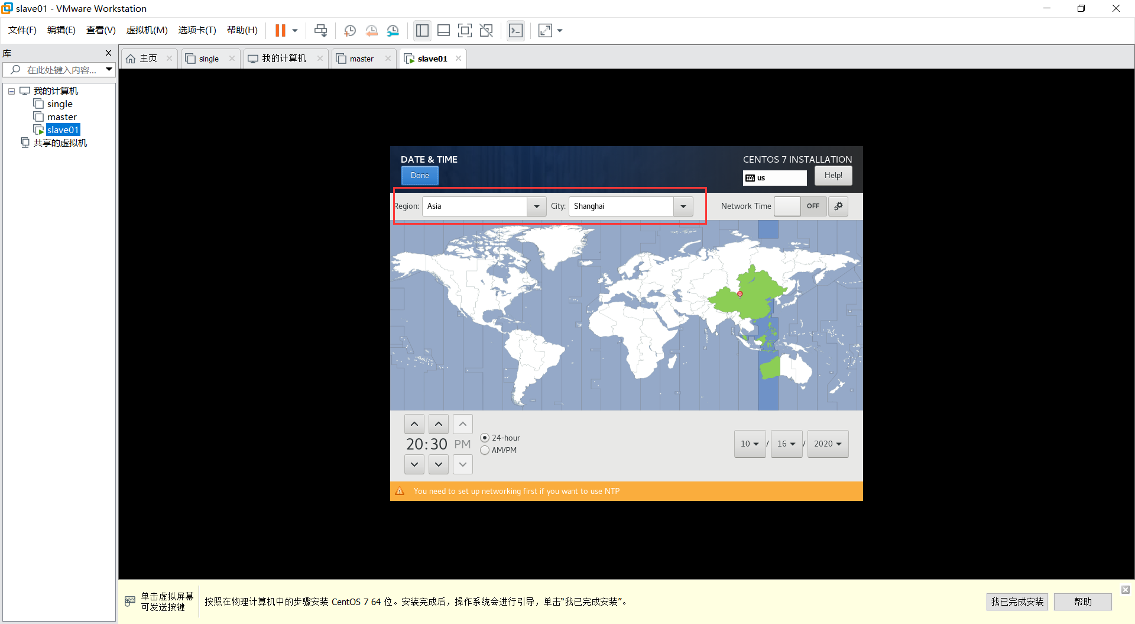
Task: Toggle the library panel visibility
Action: coord(422,30)
